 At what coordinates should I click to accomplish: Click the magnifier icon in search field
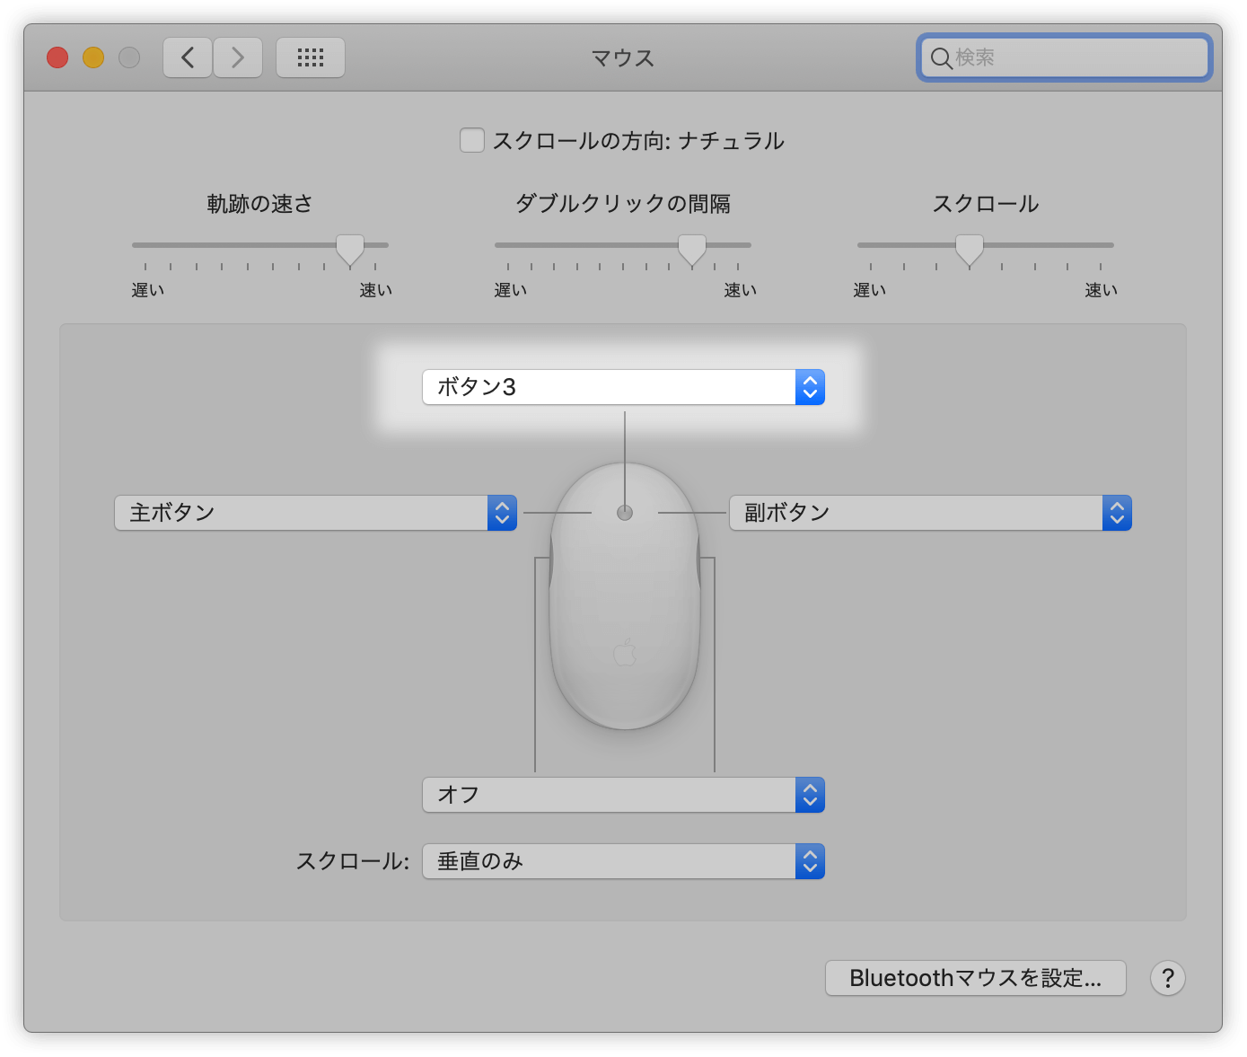coord(941,58)
